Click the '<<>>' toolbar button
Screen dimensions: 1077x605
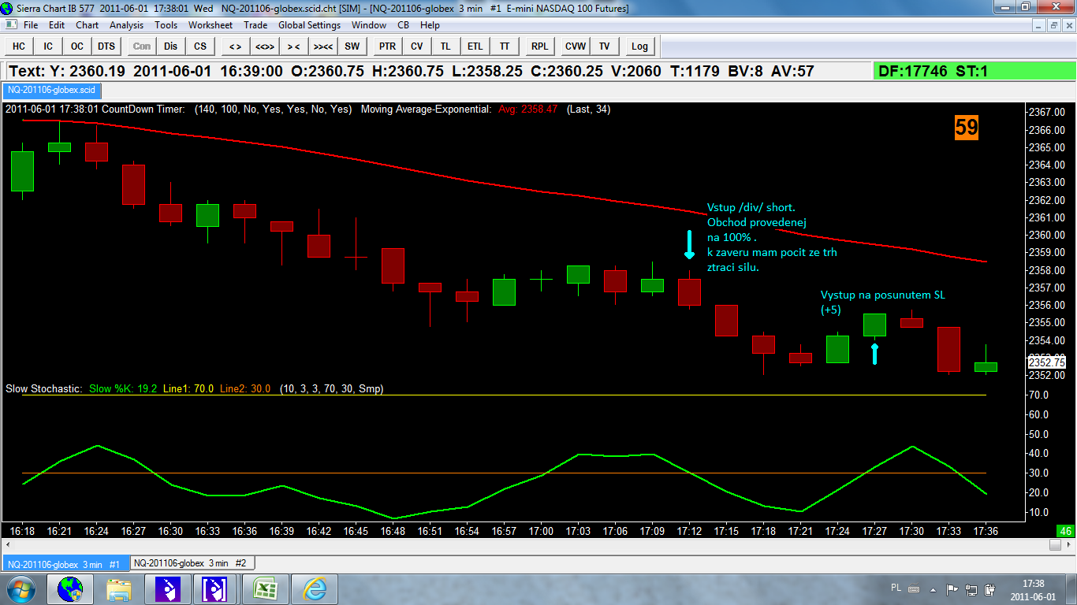point(265,46)
